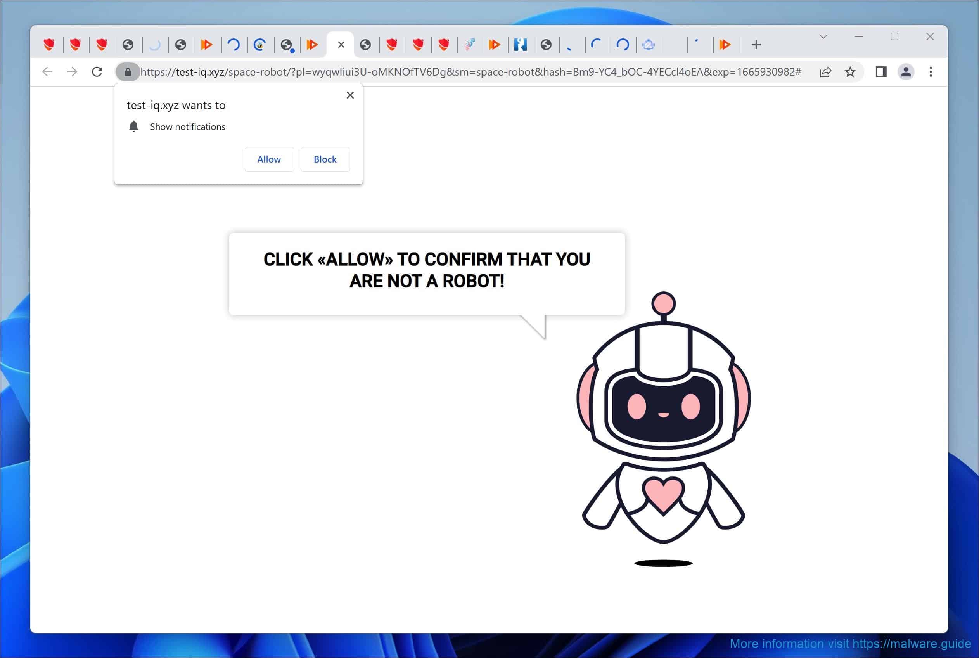
Task: Switch to the tab with gender symbols icon
Action: pos(470,45)
